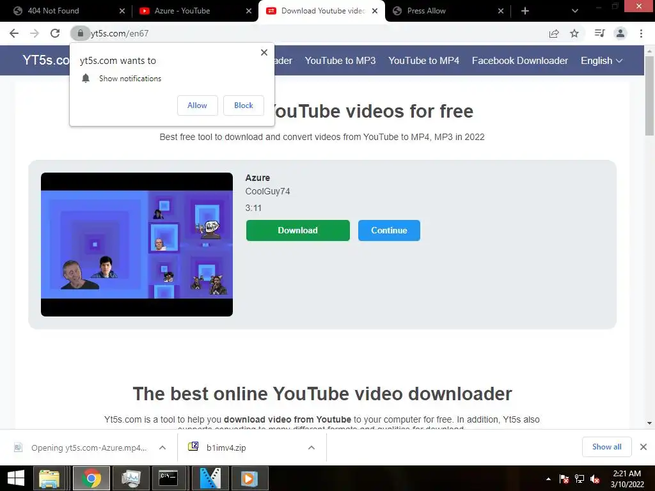Open the system monitor taskbar icon
Viewport: 655px width, 491px height.
tap(130, 478)
